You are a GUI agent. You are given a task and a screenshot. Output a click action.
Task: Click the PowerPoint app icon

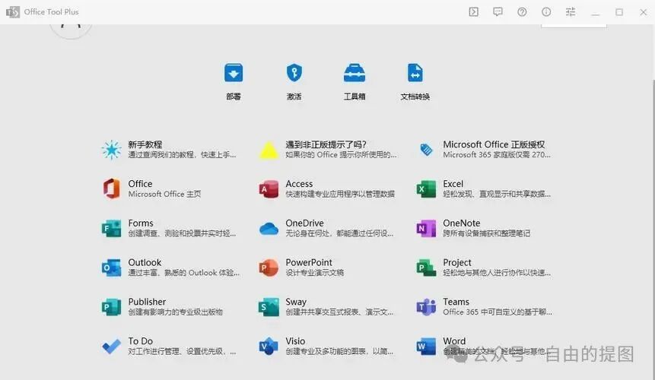[269, 268]
